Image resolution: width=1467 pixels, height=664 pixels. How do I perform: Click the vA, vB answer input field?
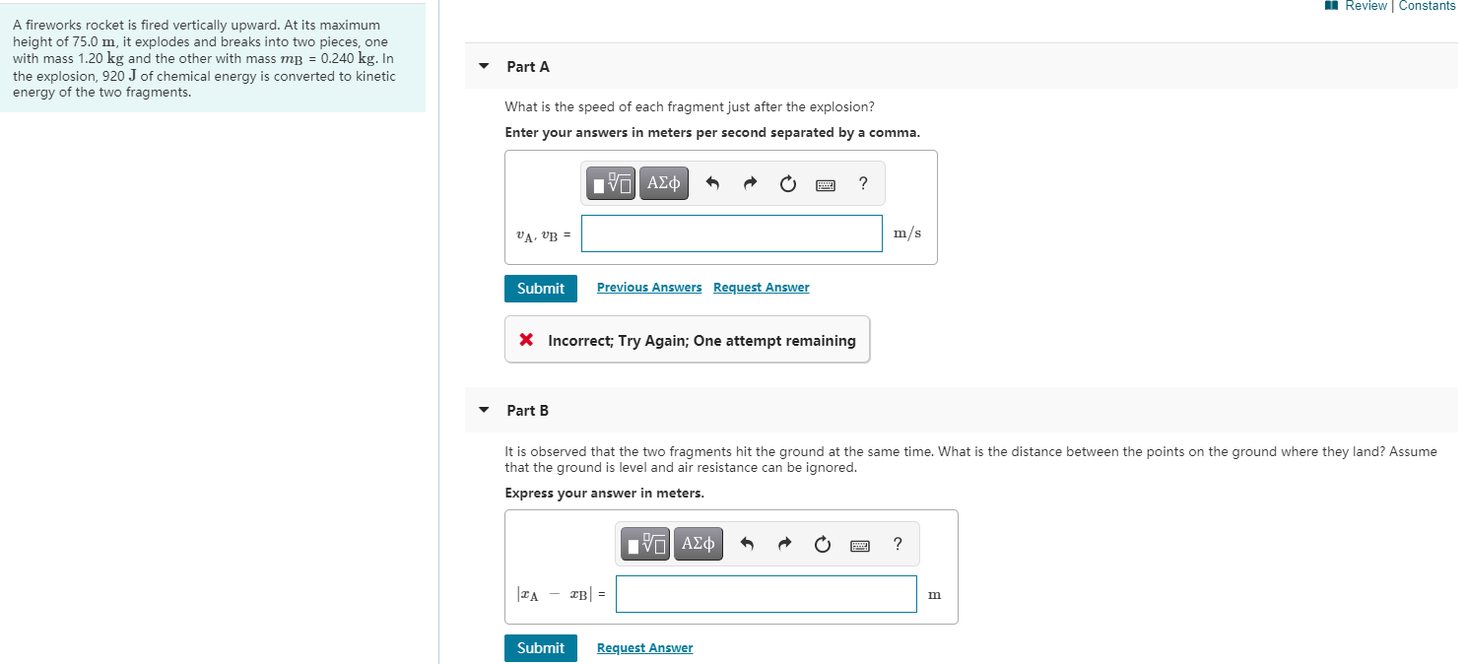pos(731,233)
